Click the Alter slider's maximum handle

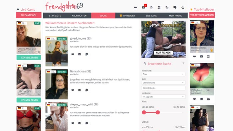158,112
